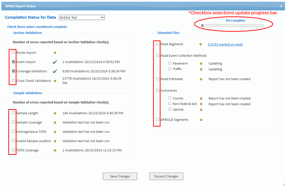Click the yellow status dot for Route Import
This screenshot has height=189, width=286.
click(55, 53)
